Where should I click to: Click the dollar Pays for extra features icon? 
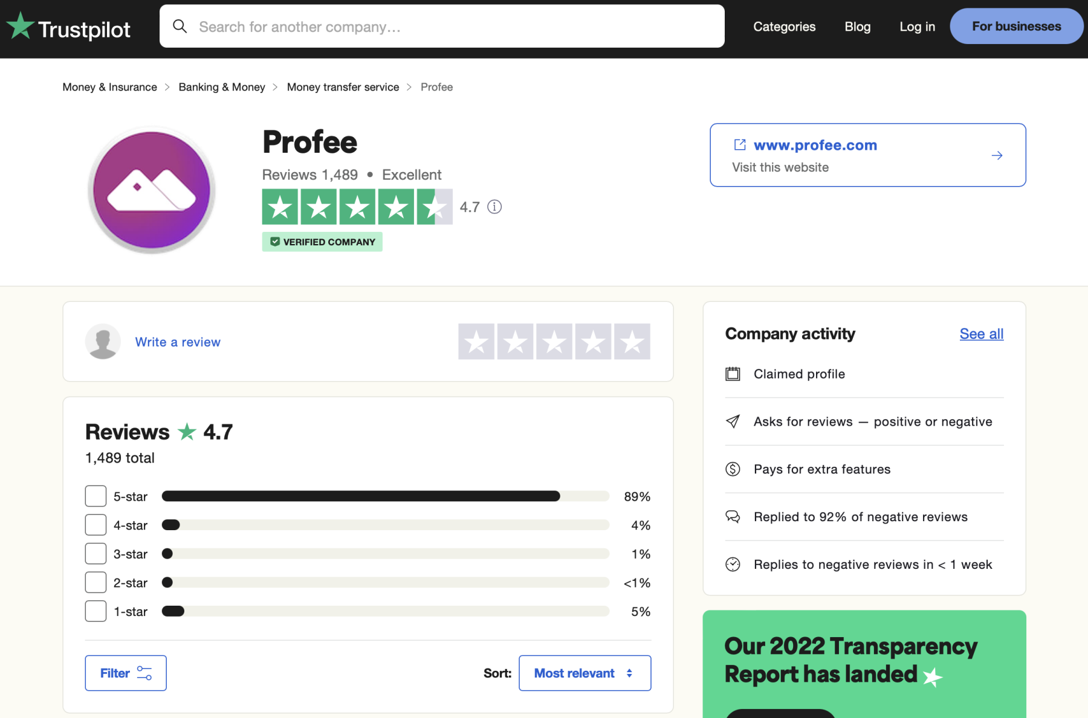pos(733,469)
